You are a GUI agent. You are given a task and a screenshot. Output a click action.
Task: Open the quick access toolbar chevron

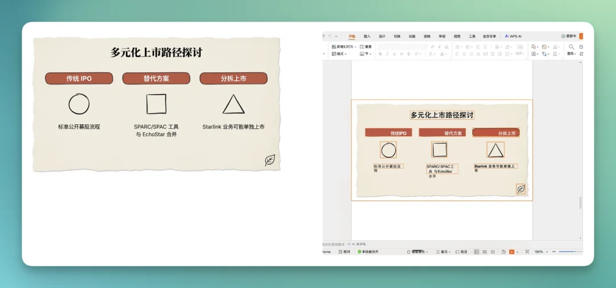337,36
